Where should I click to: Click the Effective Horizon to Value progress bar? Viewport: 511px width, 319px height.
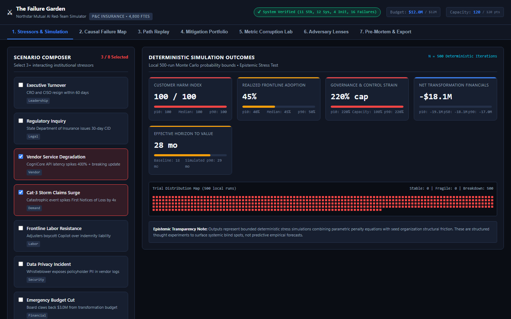tap(190, 155)
